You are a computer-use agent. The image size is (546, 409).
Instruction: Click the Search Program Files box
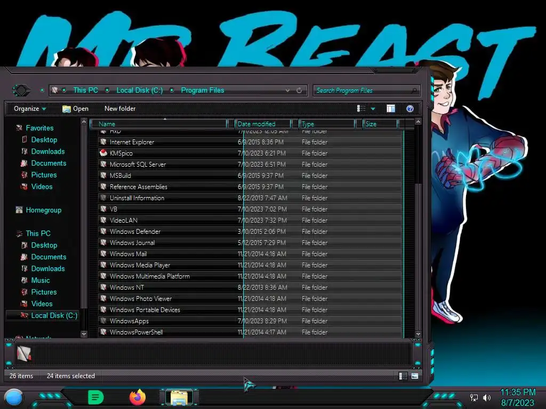click(x=366, y=91)
